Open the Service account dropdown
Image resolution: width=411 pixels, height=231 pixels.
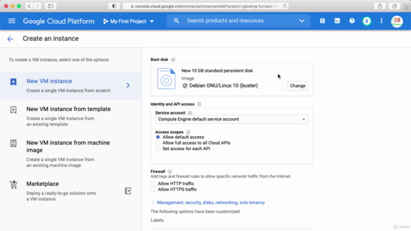point(232,119)
